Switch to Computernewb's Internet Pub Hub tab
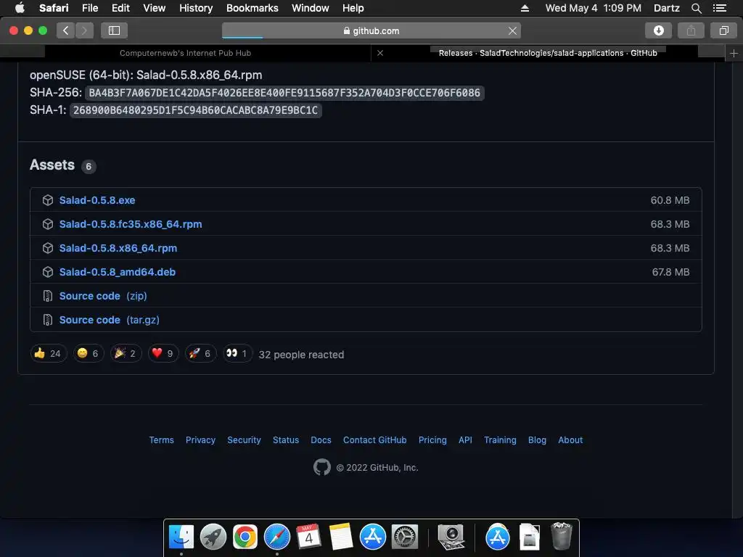 click(185, 53)
